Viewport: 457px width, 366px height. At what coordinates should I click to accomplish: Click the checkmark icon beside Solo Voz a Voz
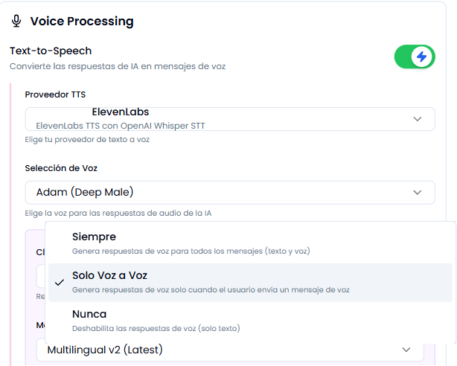pos(59,283)
